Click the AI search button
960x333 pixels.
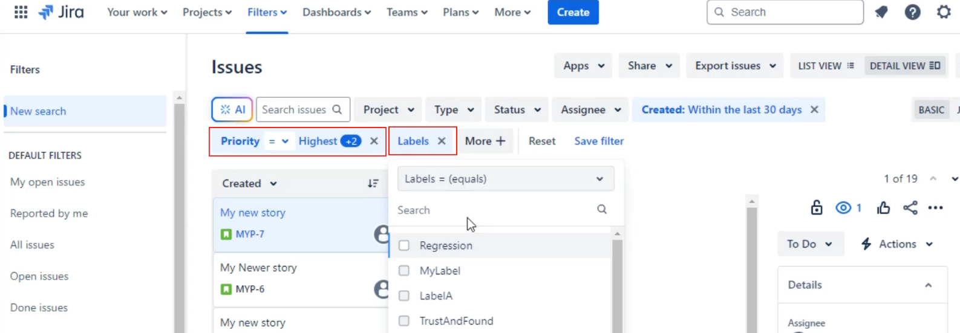232,109
